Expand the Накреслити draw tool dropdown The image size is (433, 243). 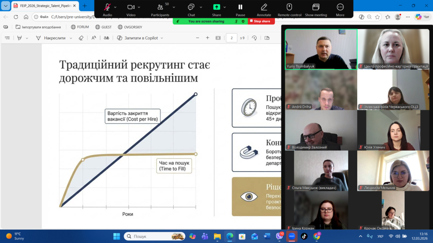click(x=71, y=38)
